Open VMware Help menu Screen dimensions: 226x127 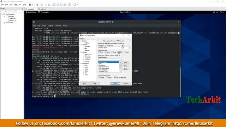click(x=24, y=5)
